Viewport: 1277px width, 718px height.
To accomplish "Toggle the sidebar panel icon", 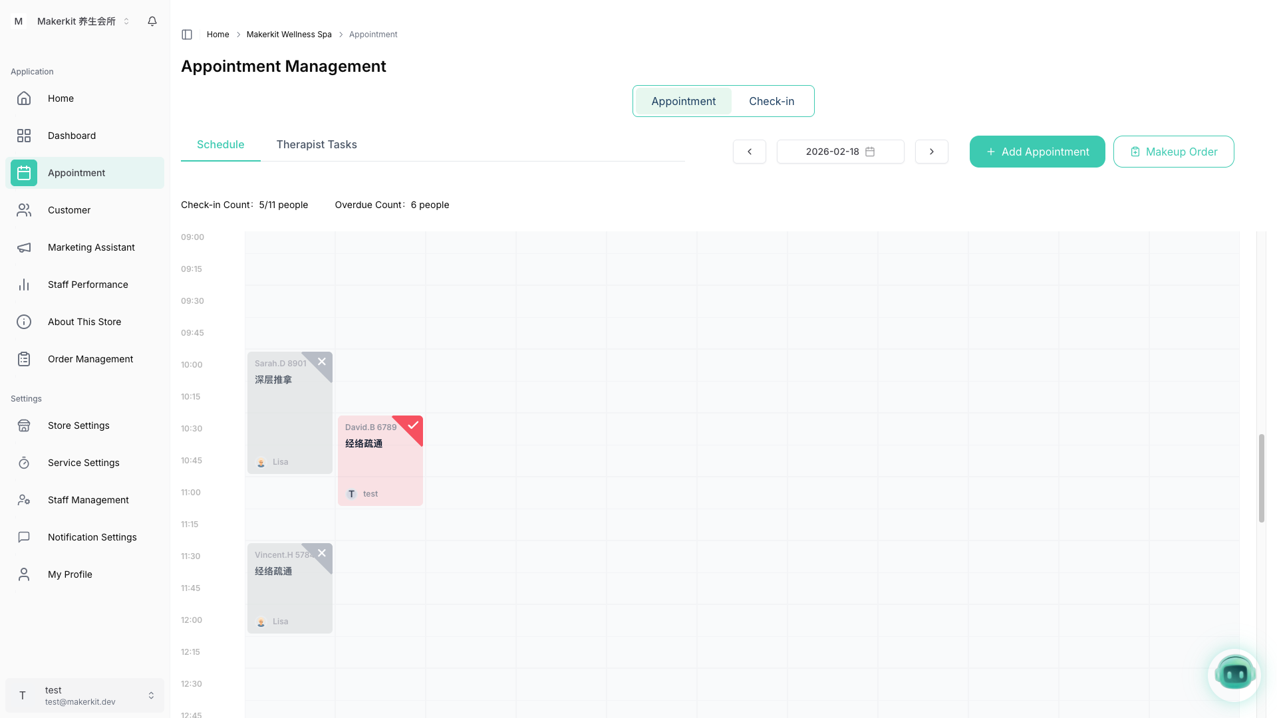I will point(187,35).
